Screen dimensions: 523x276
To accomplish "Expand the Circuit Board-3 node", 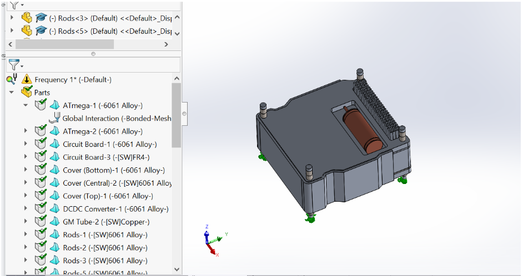I will tap(26, 157).
